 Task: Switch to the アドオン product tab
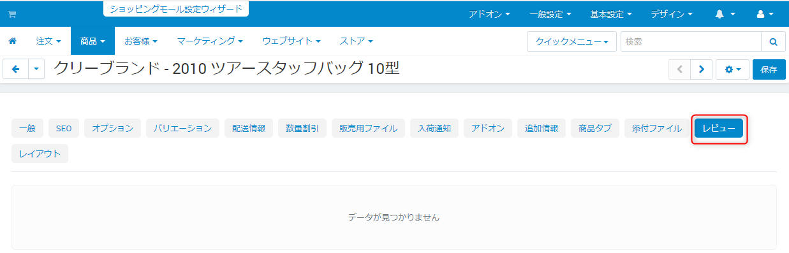[488, 128]
